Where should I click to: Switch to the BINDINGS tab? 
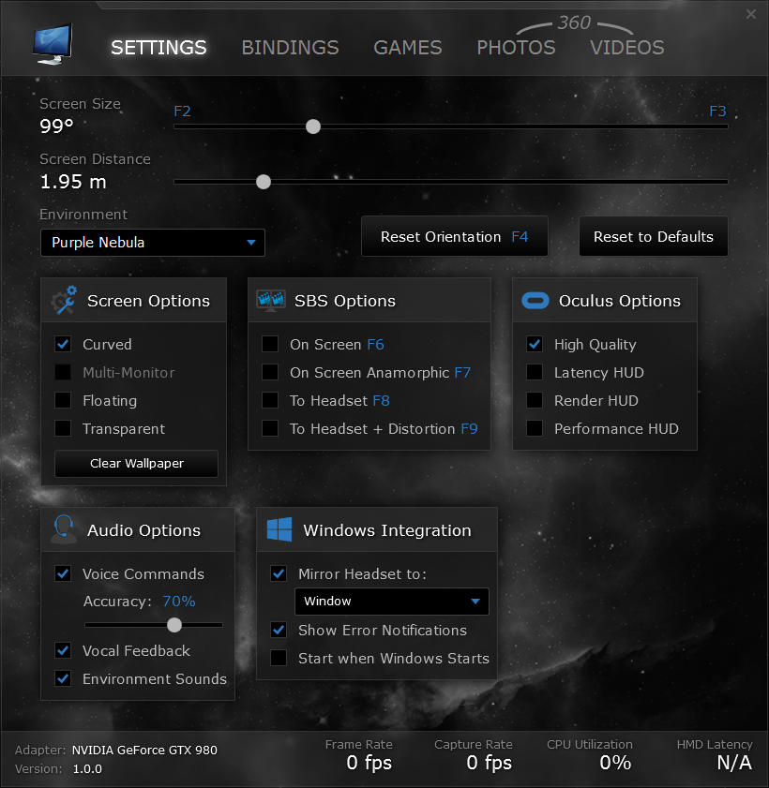[x=290, y=48]
